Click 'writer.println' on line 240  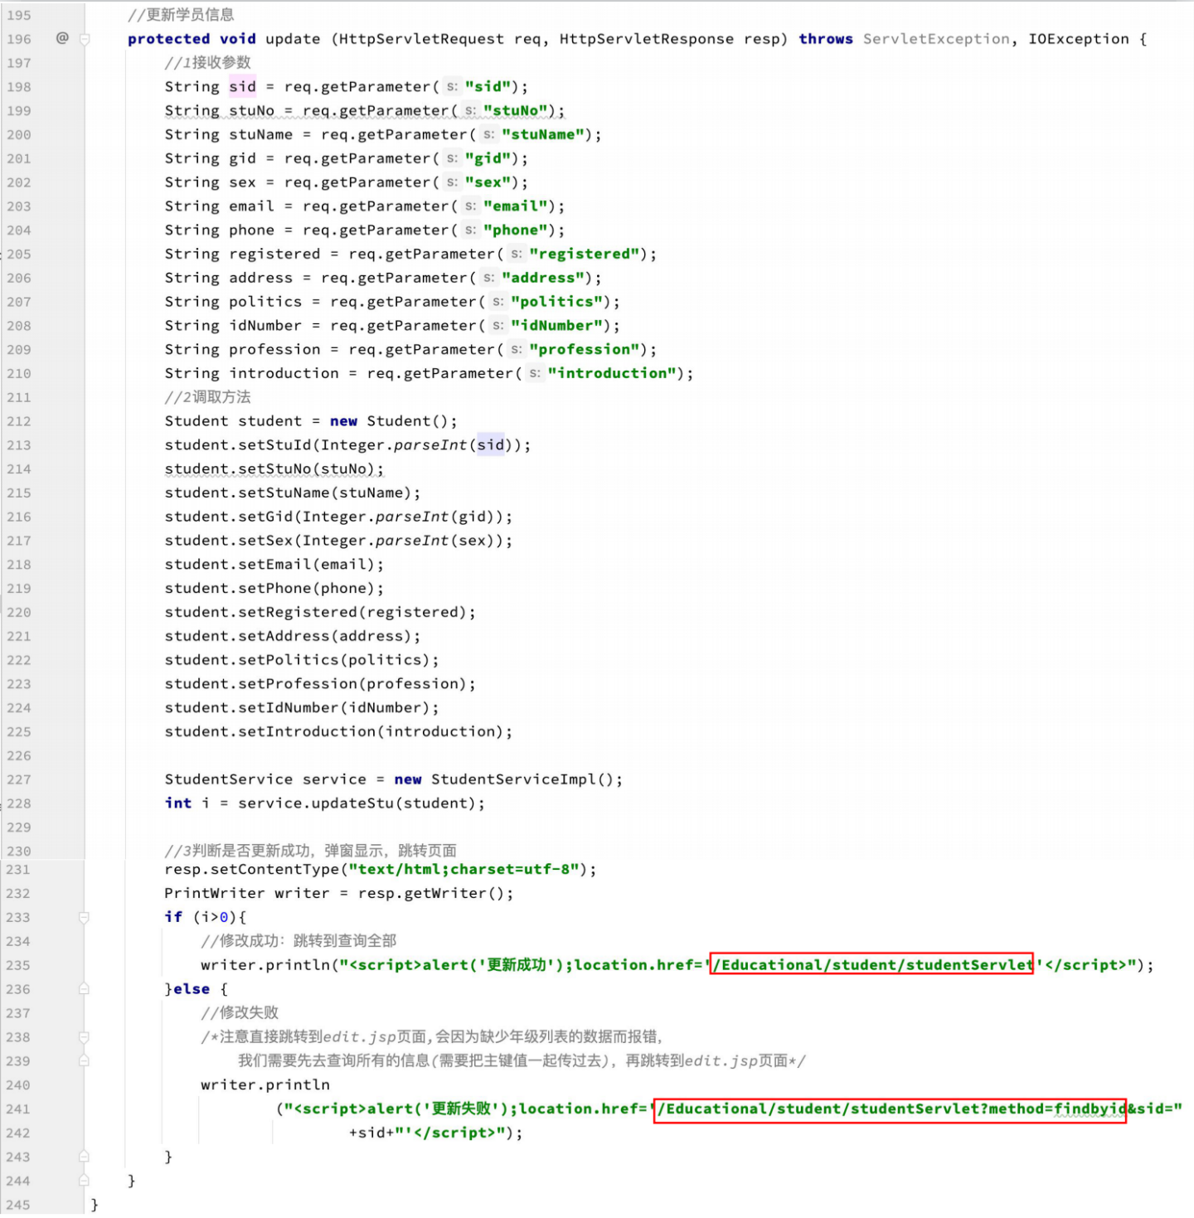(x=265, y=1085)
